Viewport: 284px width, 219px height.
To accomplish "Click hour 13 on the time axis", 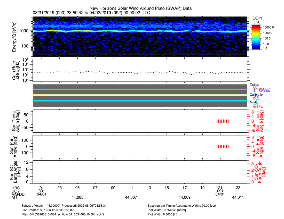I will point(149,188).
